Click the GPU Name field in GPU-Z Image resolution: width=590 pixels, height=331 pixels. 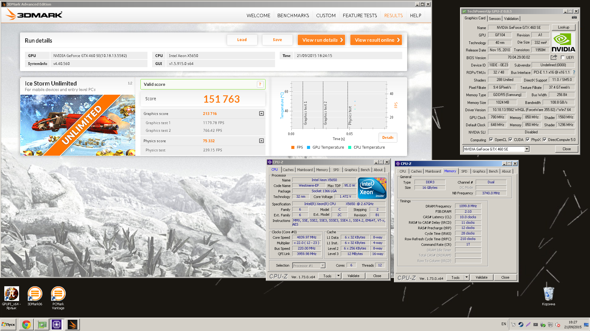point(519,28)
